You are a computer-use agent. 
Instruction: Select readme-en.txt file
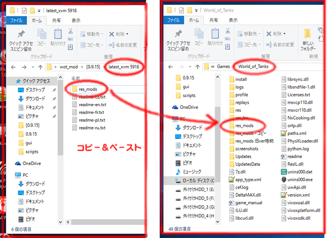tap(89, 105)
